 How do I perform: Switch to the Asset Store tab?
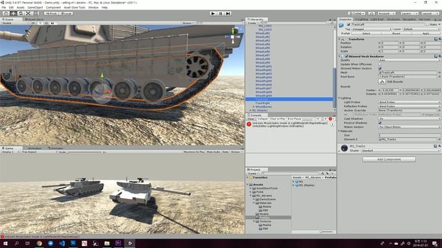point(34,19)
